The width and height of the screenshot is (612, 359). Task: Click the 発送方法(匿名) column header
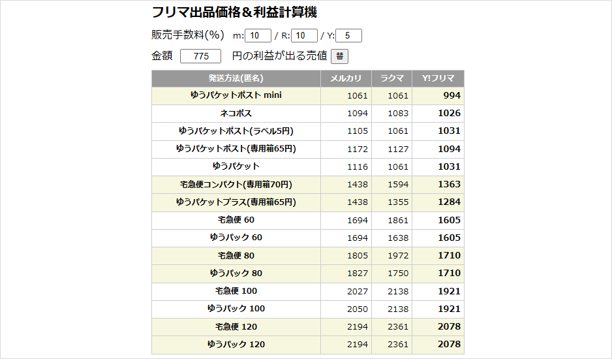236,78
